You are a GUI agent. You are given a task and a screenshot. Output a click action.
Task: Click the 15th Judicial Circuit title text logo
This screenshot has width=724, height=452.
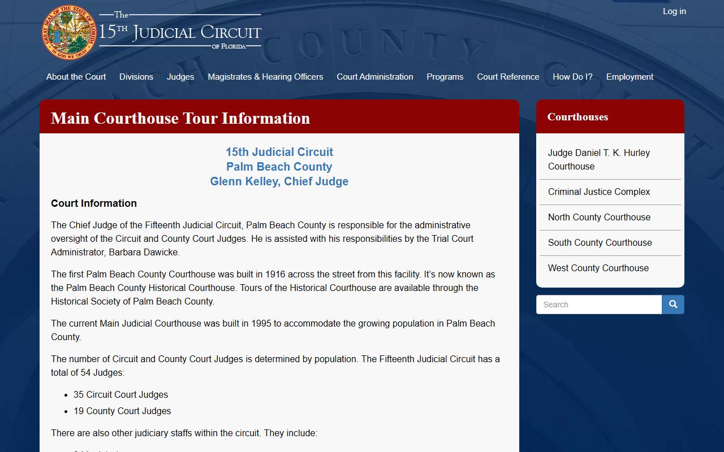180,32
